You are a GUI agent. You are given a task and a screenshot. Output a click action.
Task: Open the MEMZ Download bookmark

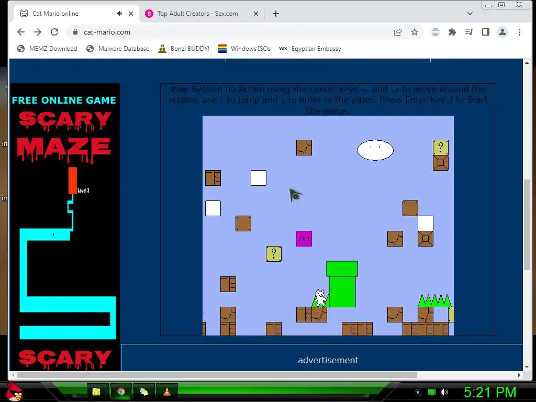point(47,49)
